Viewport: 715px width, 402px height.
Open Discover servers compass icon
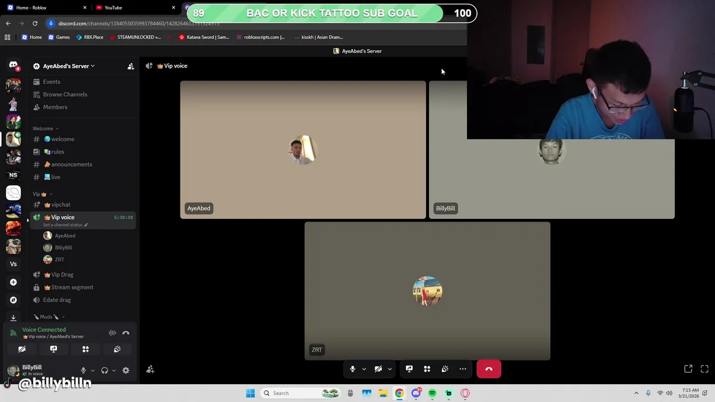(x=13, y=300)
